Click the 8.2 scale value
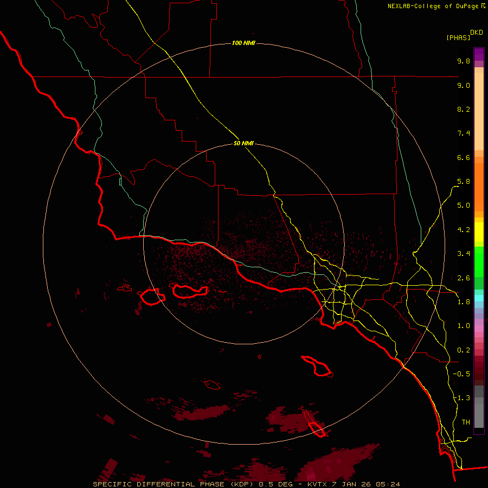This screenshot has height=488, width=488. click(464, 109)
